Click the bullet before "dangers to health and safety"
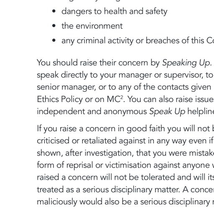This screenshot has width=214, height=214. pyautogui.click(x=54, y=11)
